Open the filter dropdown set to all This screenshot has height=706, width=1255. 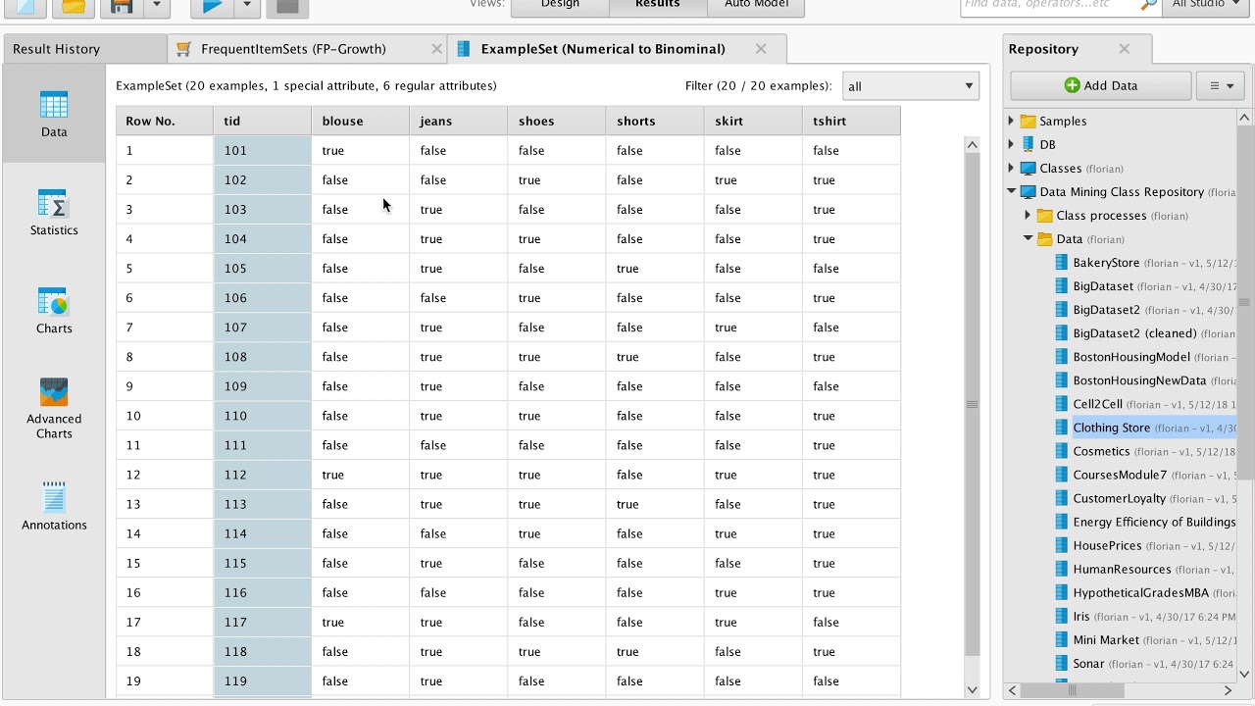(x=911, y=86)
